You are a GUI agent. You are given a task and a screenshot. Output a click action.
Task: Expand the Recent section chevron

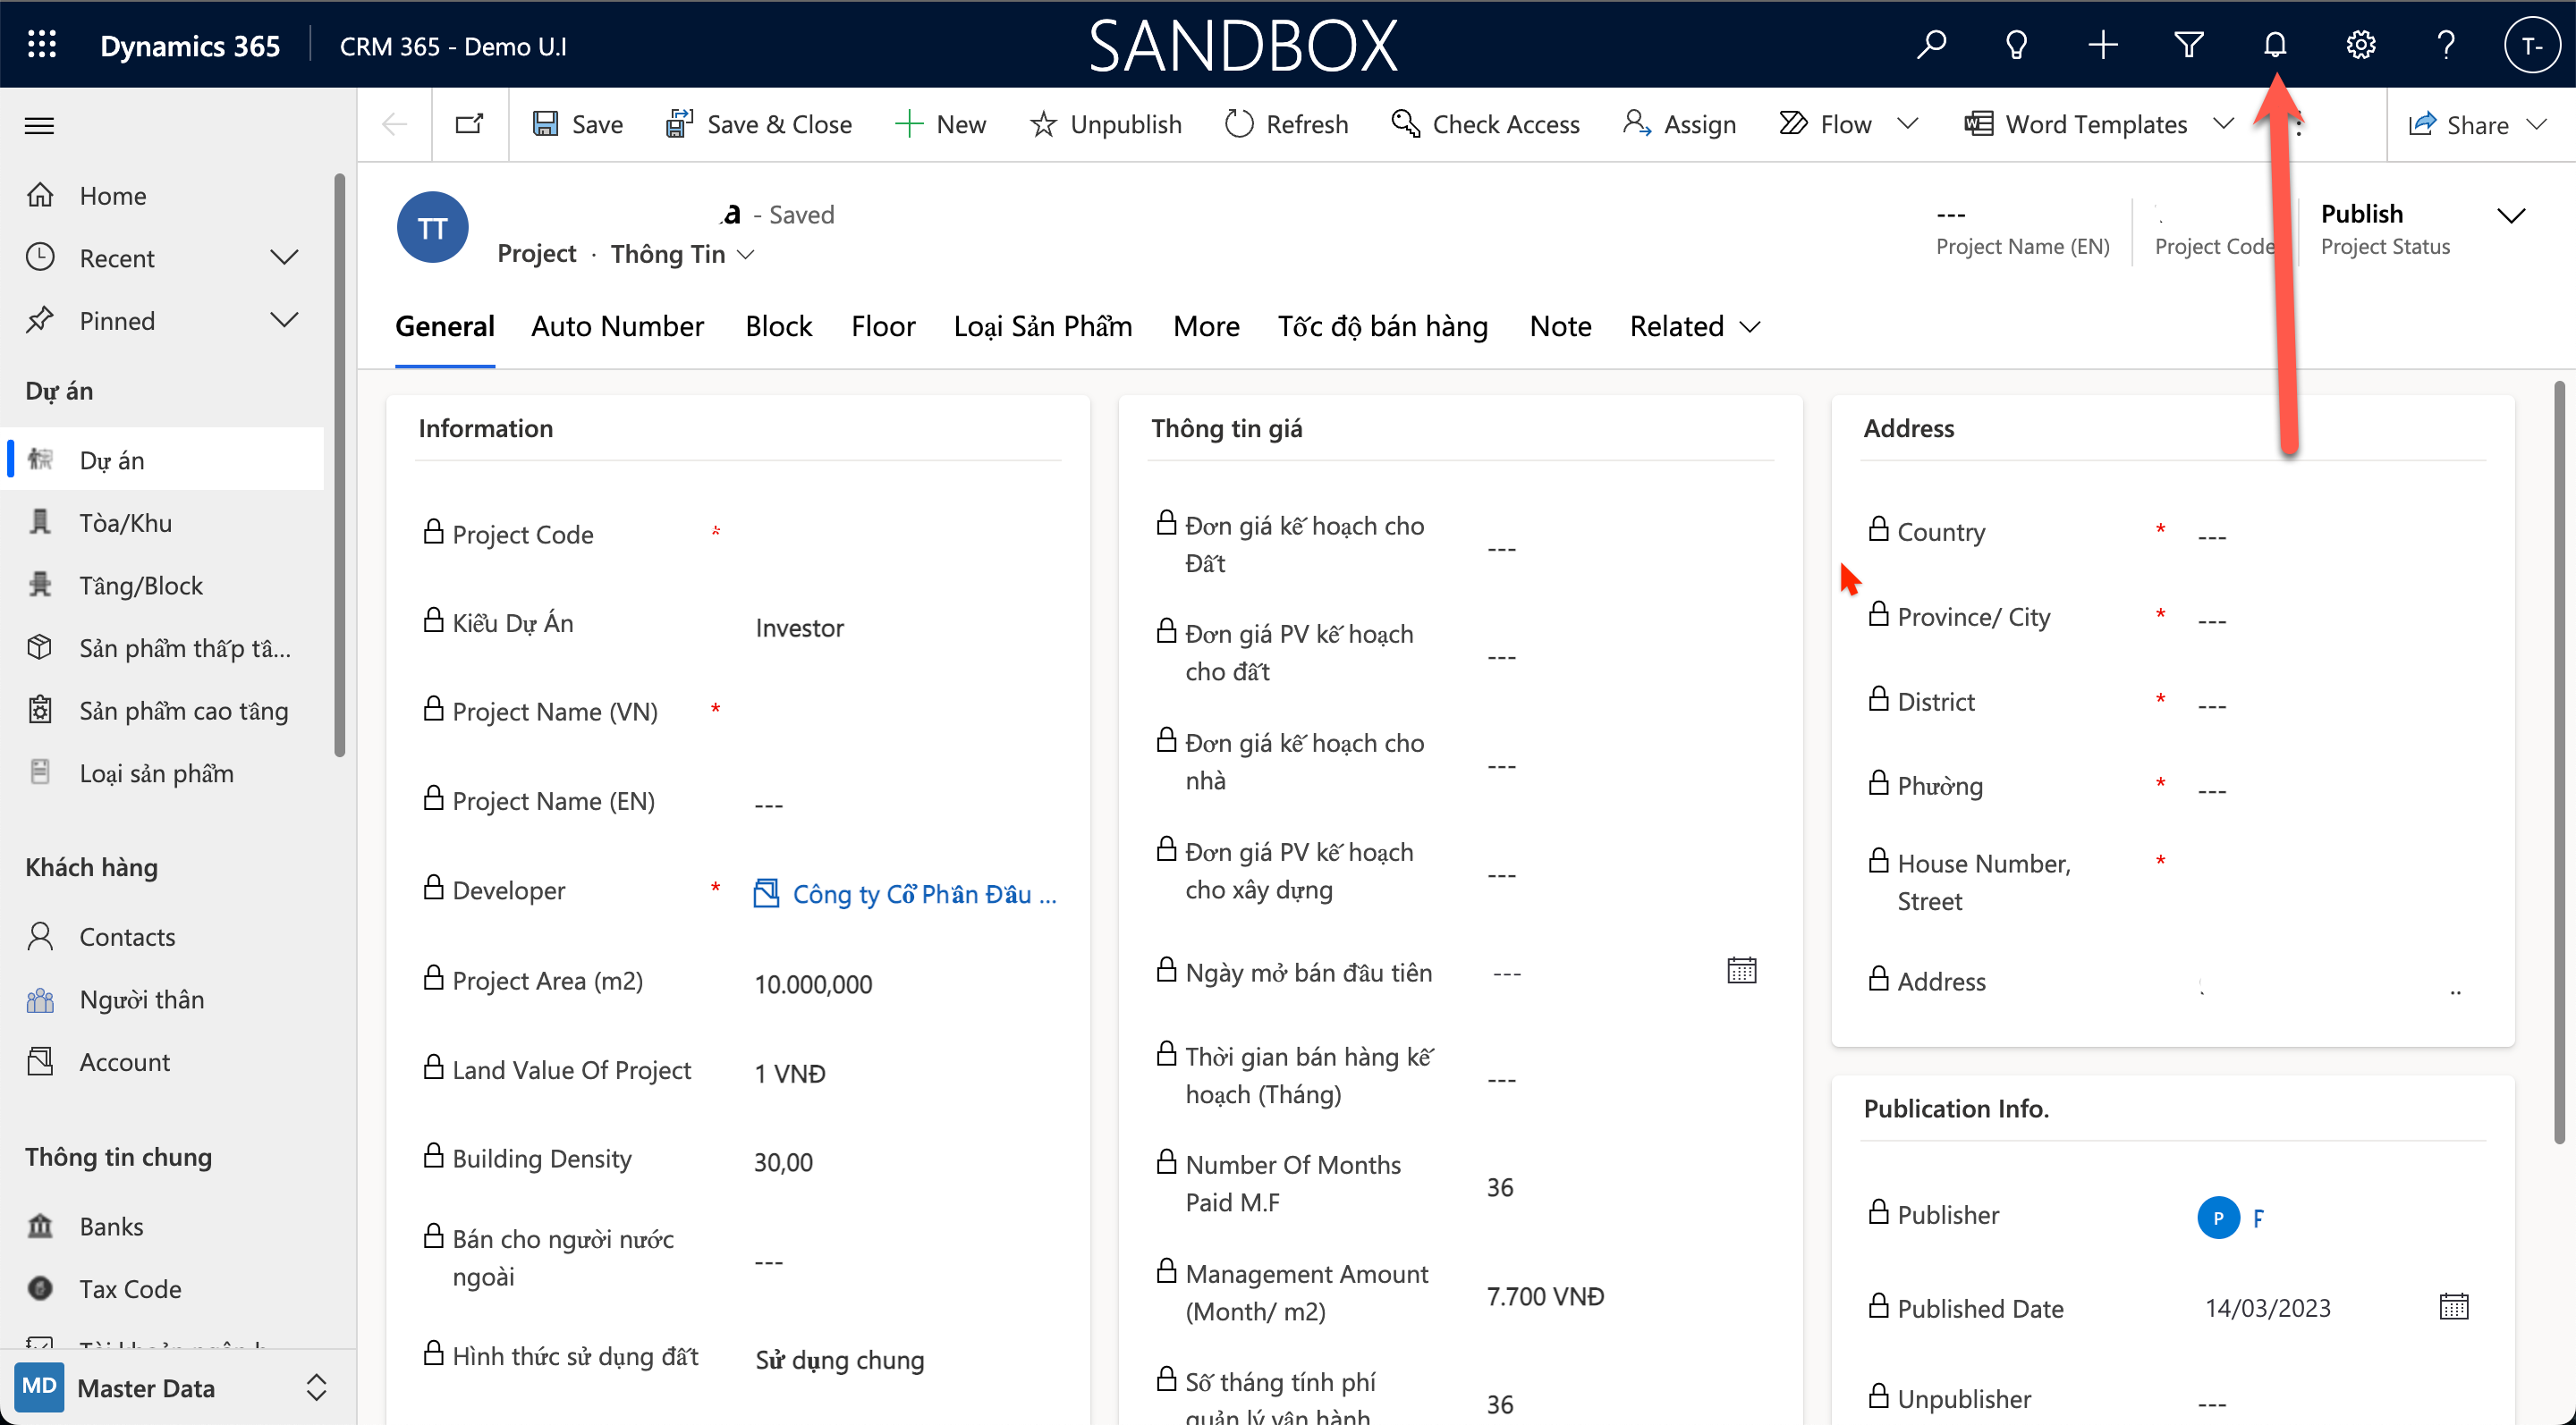click(284, 257)
